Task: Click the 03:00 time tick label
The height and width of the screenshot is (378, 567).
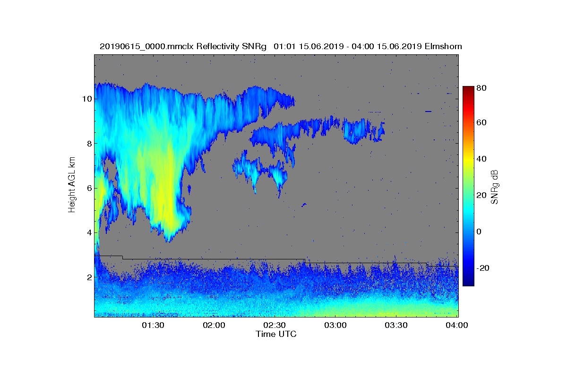Action: [x=335, y=326]
